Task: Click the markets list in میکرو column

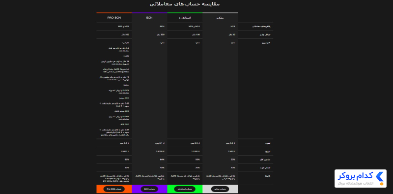Action: click(x=221, y=177)
